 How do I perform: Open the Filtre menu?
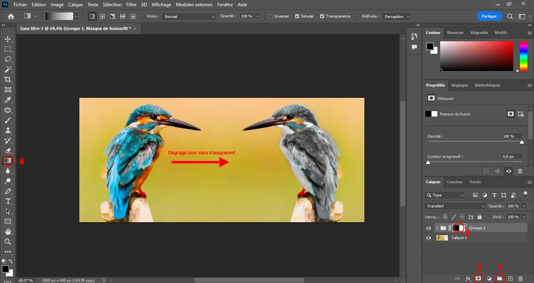pyautogui.click(x=131, y=5)
